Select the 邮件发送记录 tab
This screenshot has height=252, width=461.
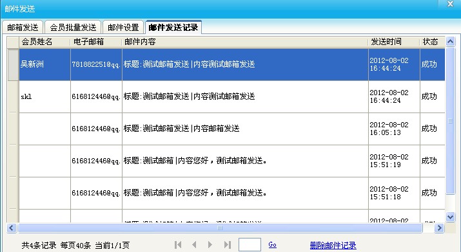(x=173, y=27)
